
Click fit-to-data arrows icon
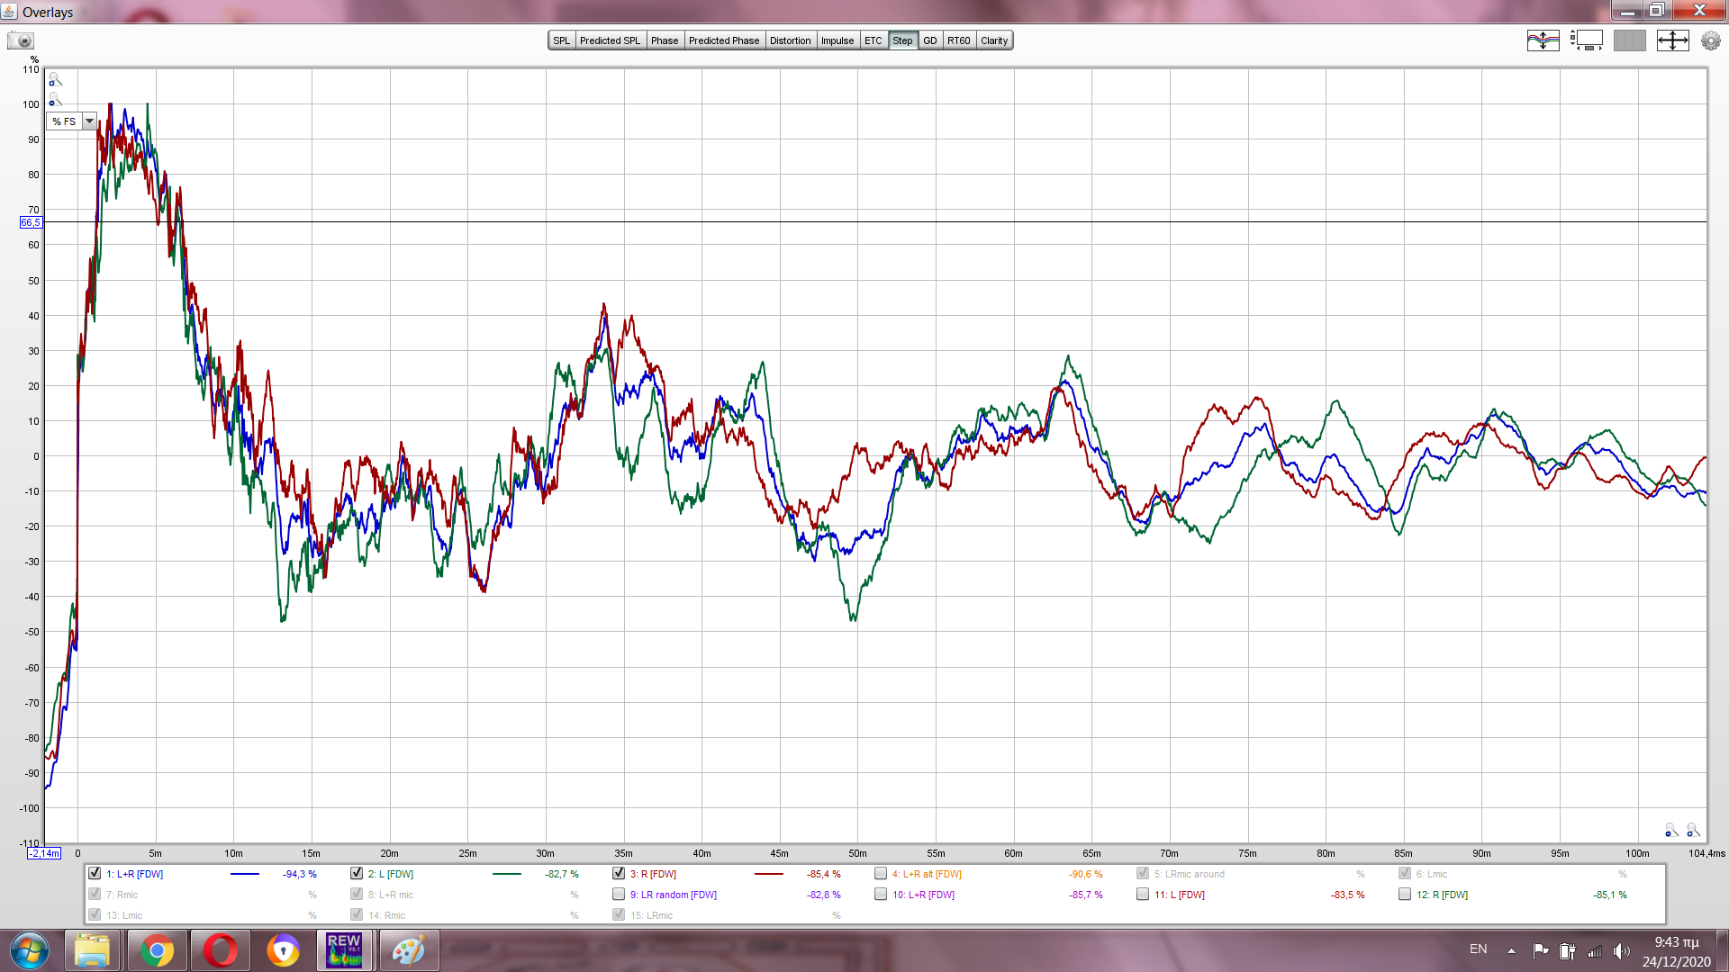(1672, 40)
